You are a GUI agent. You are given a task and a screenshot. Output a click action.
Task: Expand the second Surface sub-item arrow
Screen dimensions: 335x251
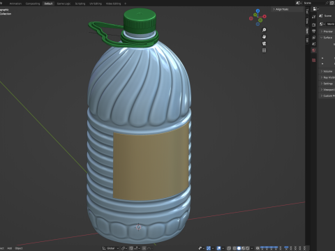(x=322, y=63)
